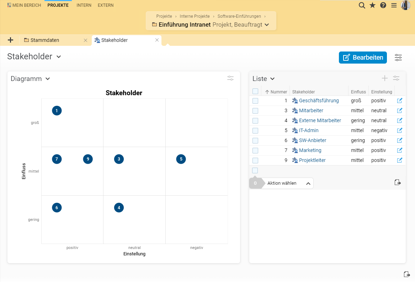
Task: Open Diagramm panel settings sliders icon
Action: click(x=230, y=78)
